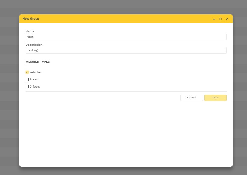The image size is (247, 175).
Task: Tick the Drivers checkbox
Action: click(27, 87)
